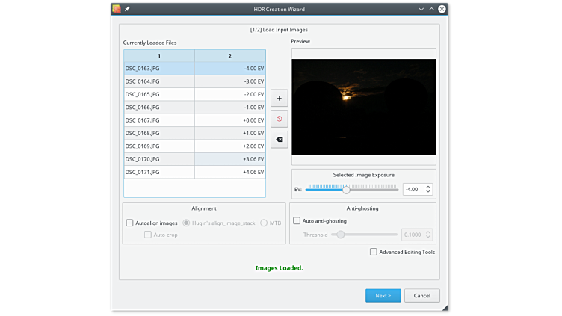Image resolution: width=562 pixels, height=316 pixels.
Task: Click the EV spinbox stepper arrows
Action: point(429,190)
